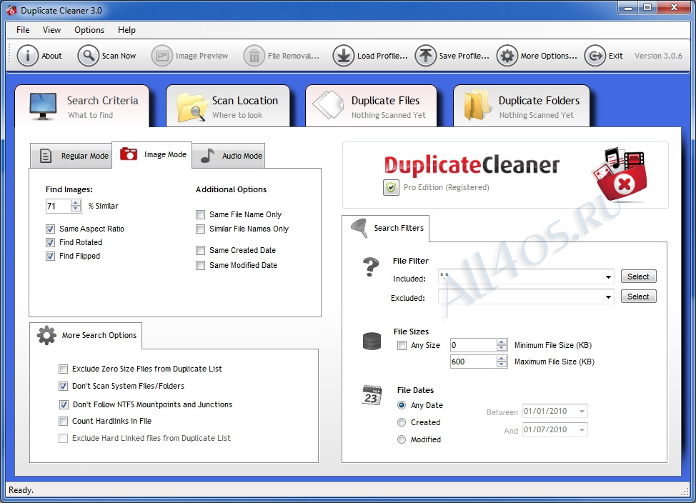Open the File menu
This screenshot has width=696, height=503.
(x=23, y=30)
